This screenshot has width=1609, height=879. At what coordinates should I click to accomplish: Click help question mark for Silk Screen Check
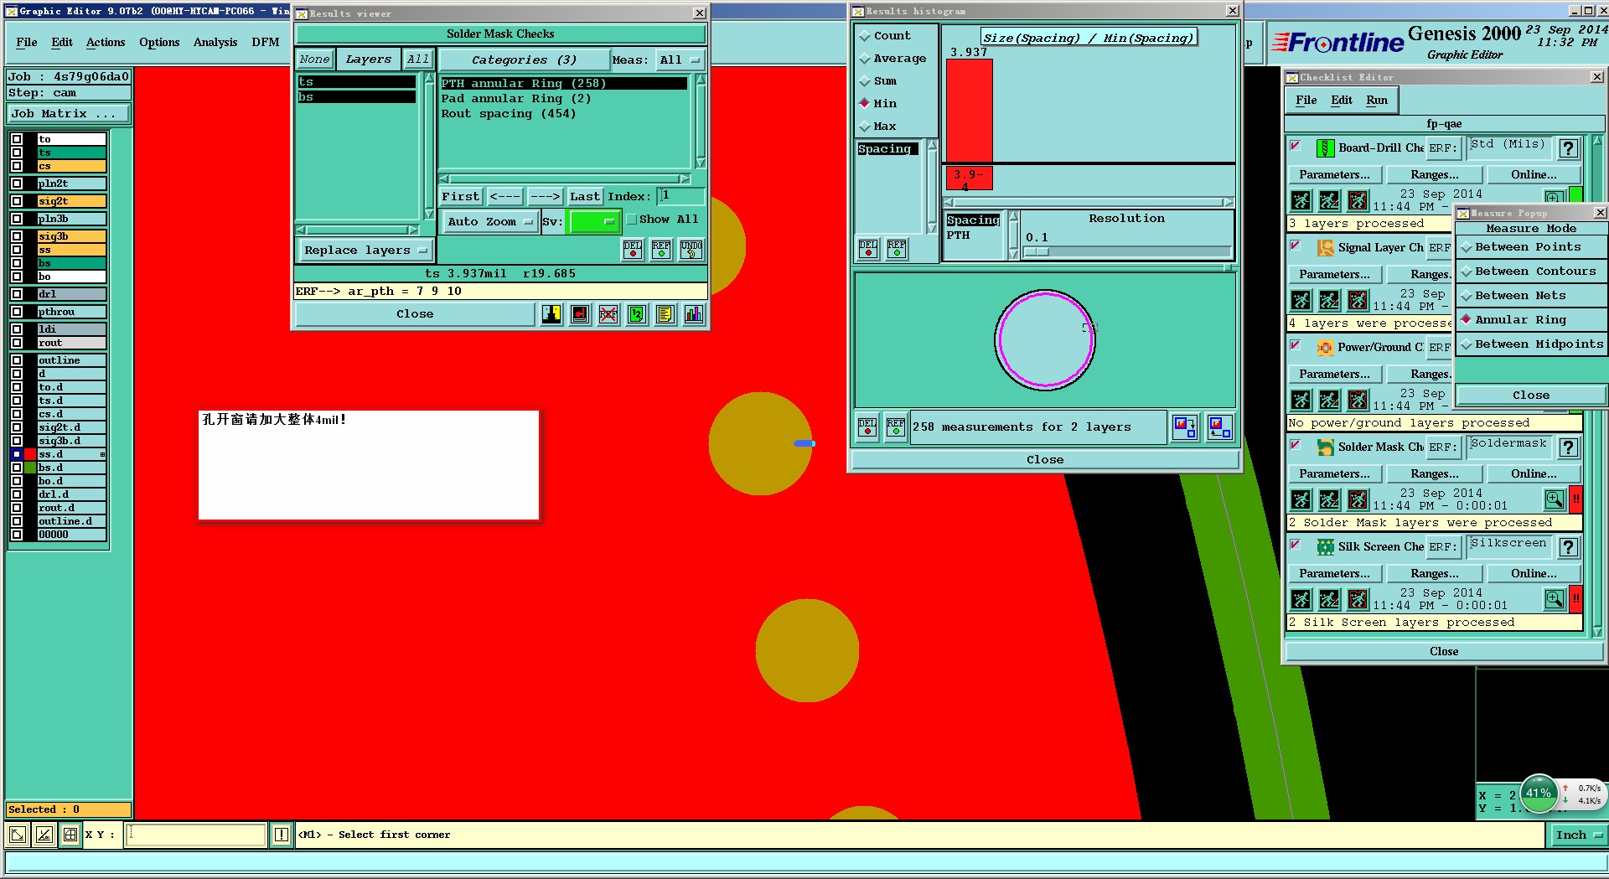pyautogui.click(x=1569, y=547)
